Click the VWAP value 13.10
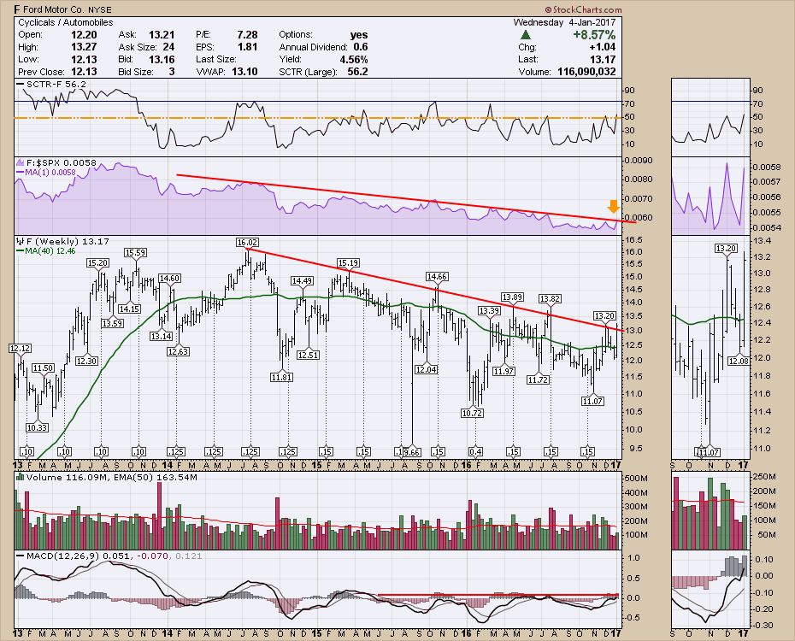 click(x=244, y=72)
